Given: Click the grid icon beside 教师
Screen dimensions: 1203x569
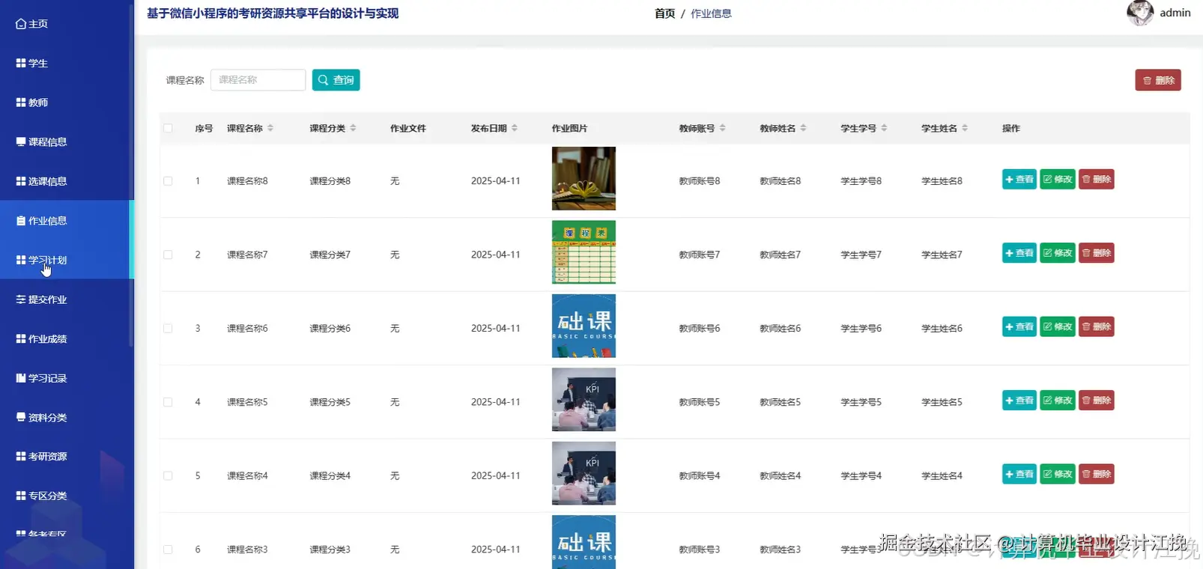Looking at the screenshot, I should [x=21, y=103].
